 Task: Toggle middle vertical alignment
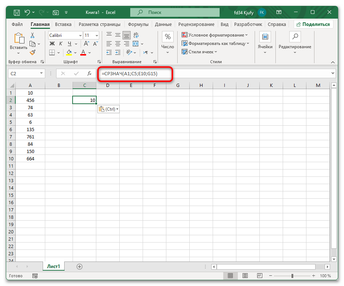click(x=118, y=35)
